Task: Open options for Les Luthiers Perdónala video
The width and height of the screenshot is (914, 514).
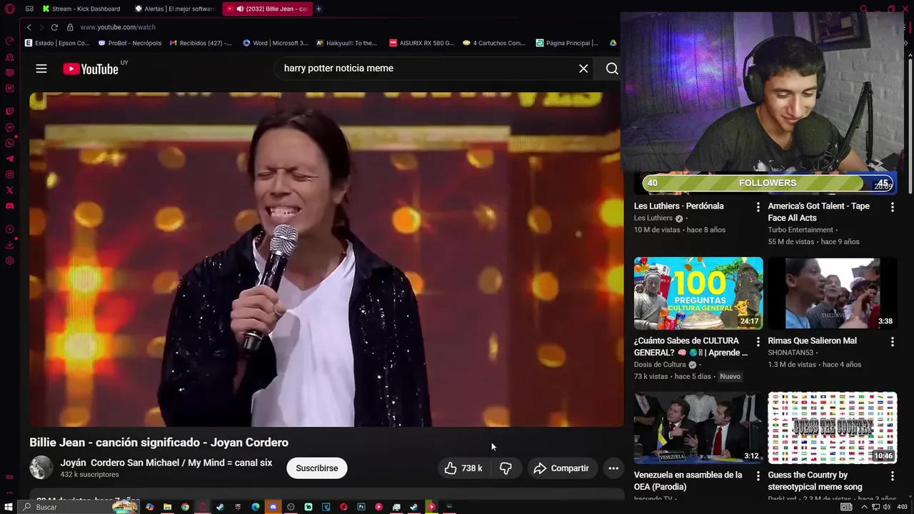Action: [x=758, y=207]
